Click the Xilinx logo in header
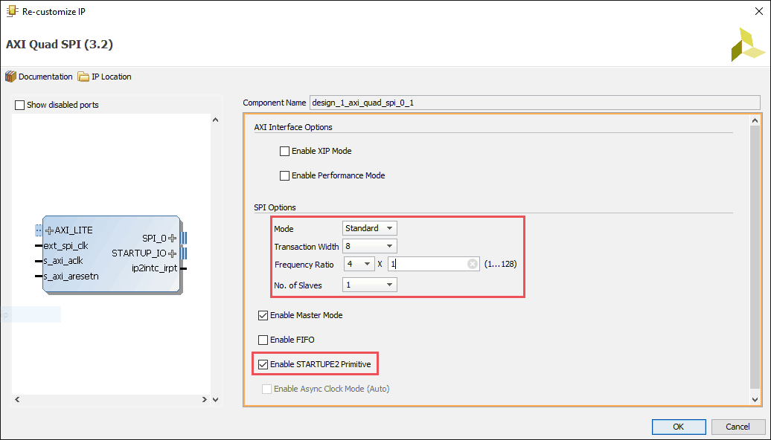Screen dimensions: 771x440 pos(746,45)
